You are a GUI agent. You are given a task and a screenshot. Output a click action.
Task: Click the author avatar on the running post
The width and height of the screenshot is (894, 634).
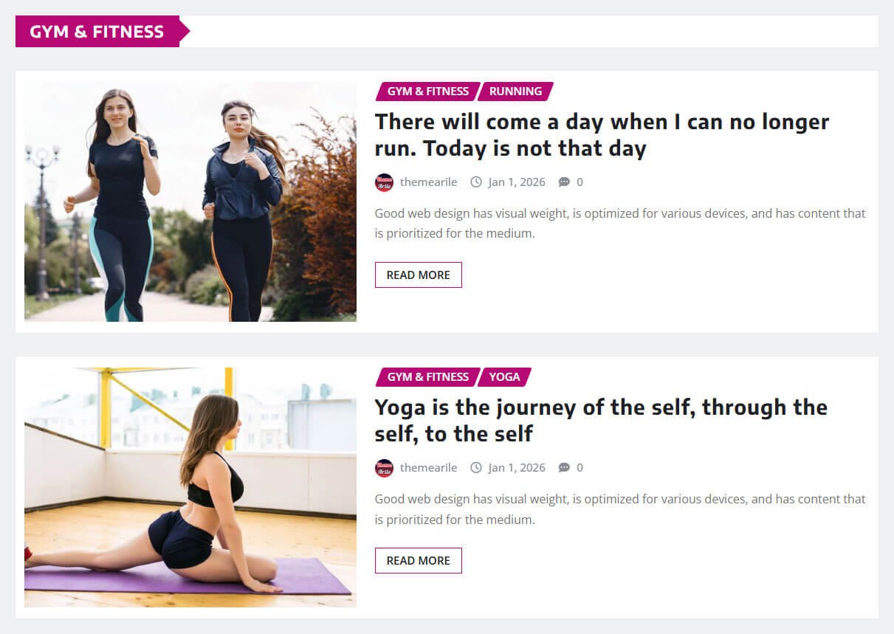(384, 182)
